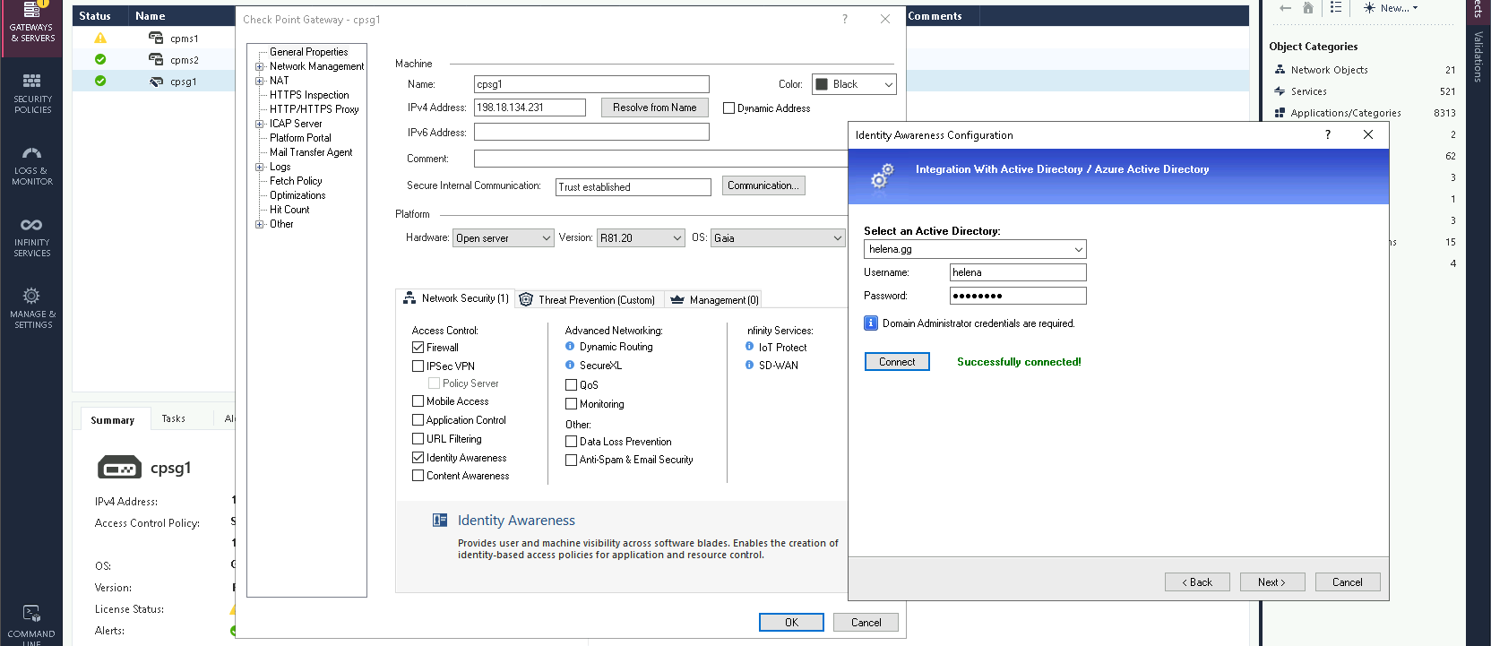Screen dimensions: 1491x646
Task: Open Security Policies sidebar icon
Action: (31, 82)
